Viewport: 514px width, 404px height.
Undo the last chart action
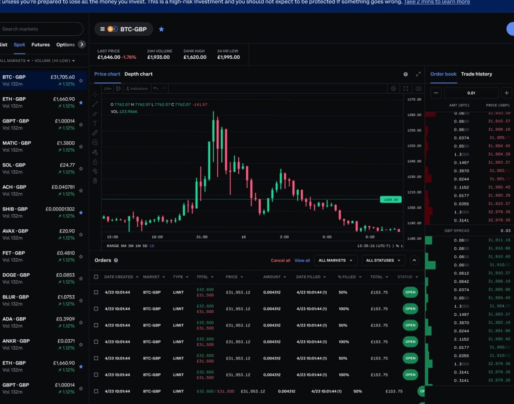[x=156, y=89]
